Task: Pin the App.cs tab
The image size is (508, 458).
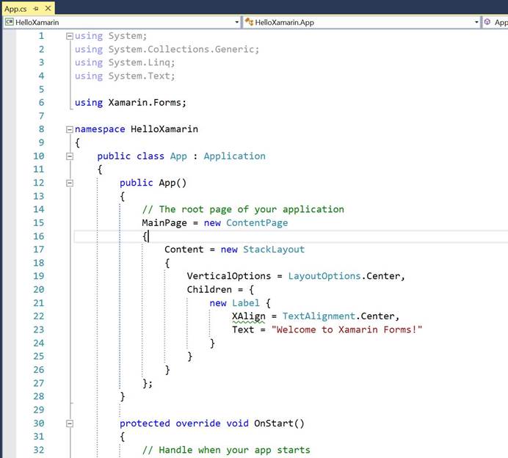Action: coord(36,8)
